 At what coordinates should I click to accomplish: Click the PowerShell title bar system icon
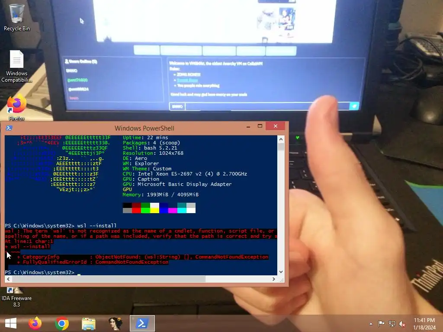(x=9, y=128)
